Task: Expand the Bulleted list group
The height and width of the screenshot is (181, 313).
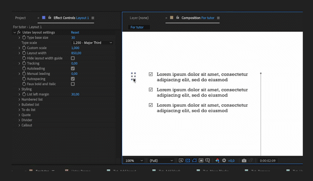Action: click(x=19, y=105)
